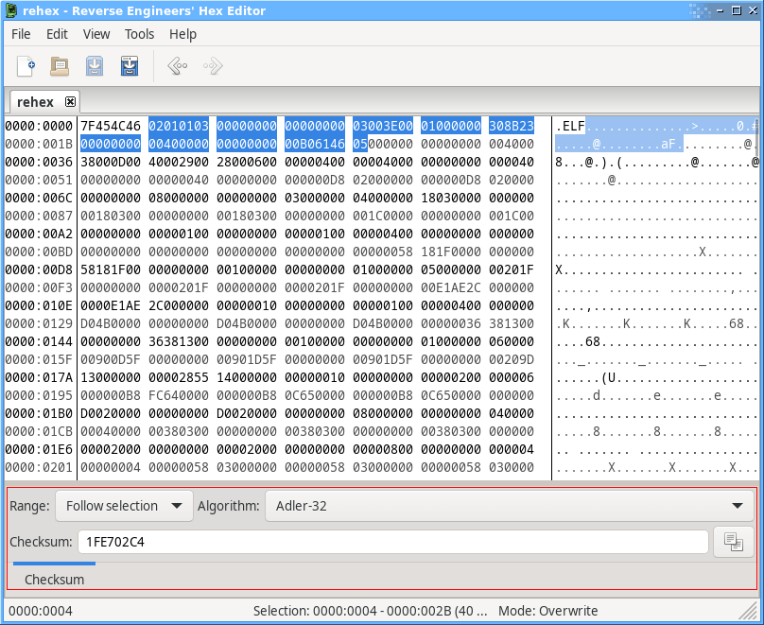The height and width of the screenshot is (625, 764).
Task: Click first D04B0000 in row 0000:0129
Action: 111,323
